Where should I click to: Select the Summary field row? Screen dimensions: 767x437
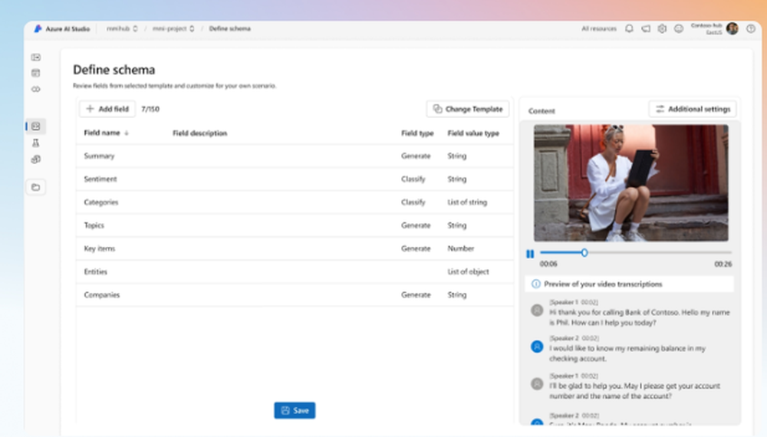point(295,156)
